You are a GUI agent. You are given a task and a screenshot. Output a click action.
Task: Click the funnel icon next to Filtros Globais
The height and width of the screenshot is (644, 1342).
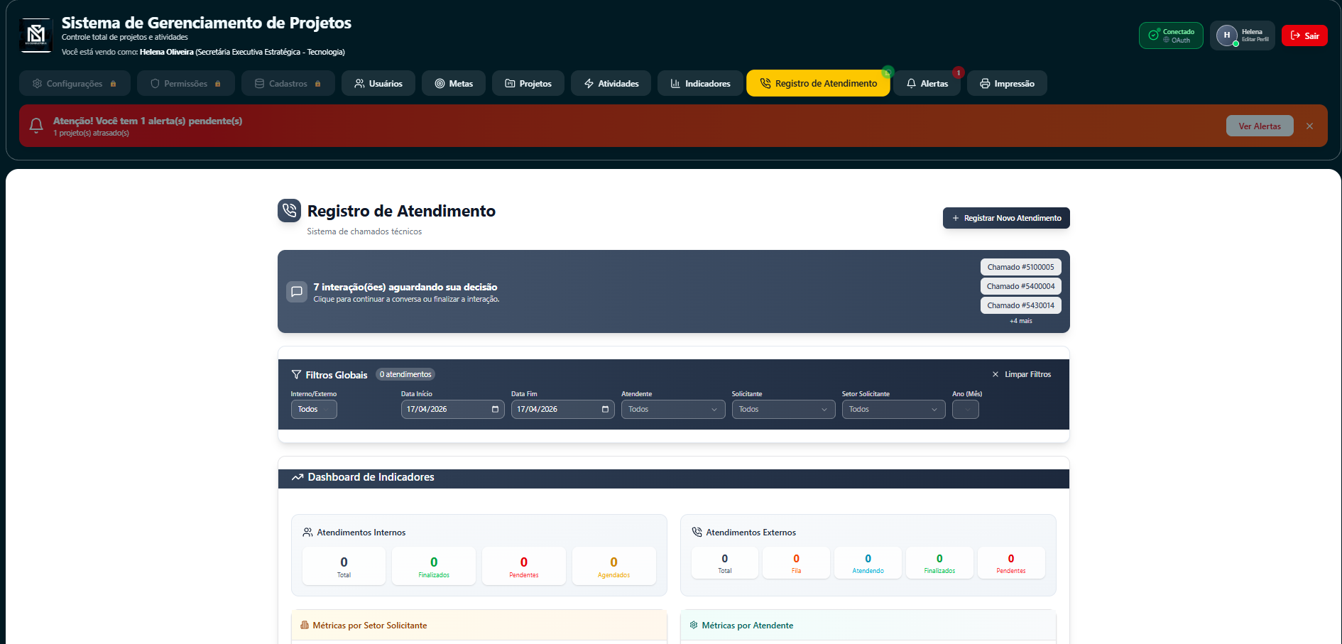click(296, 374)
